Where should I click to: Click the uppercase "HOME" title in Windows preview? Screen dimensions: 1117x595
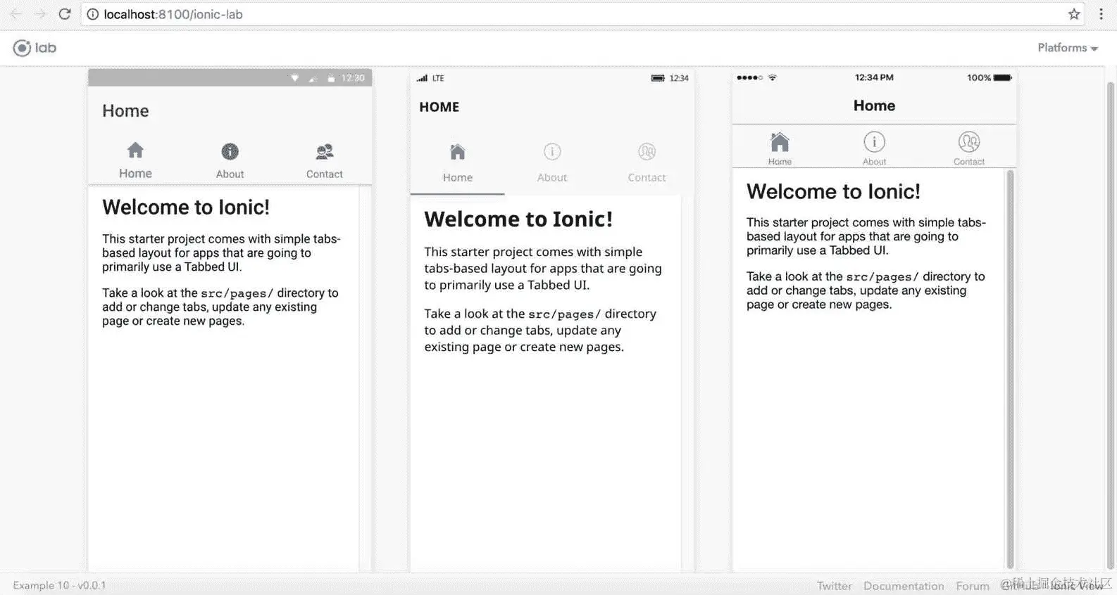pos(439,107)
